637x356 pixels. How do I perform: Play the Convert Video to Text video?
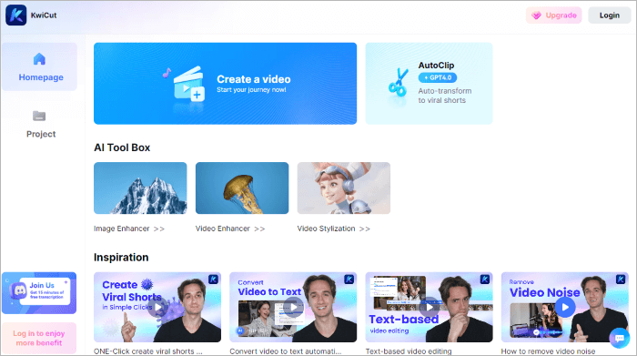293,307
